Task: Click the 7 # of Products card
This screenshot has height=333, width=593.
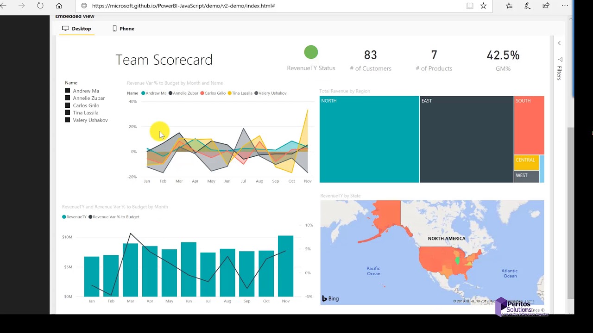Action: [434, 61]
